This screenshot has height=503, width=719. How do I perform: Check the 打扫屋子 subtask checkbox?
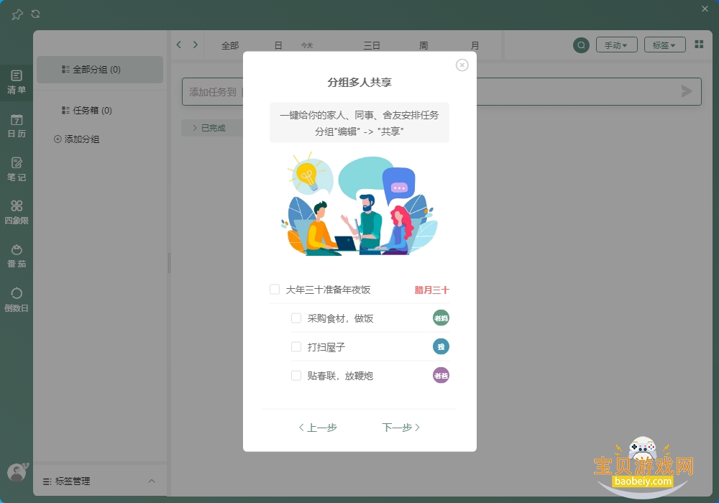coord(296,347)
